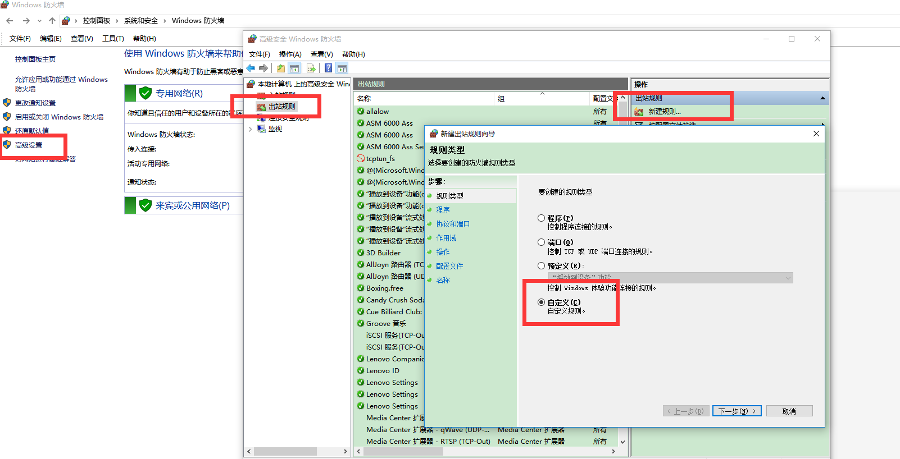900x459 pixels.
Task: Click the 出站规则 tree node icon
Action: click(x=261, y=107)
